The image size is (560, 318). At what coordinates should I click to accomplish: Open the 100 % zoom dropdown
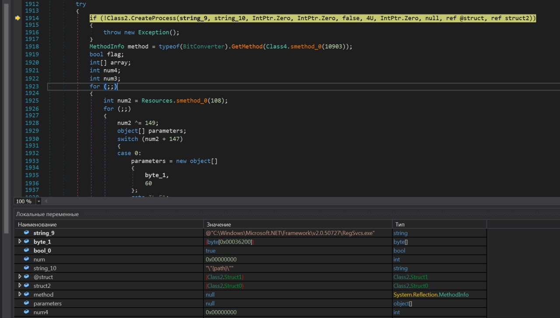(38, 201)
